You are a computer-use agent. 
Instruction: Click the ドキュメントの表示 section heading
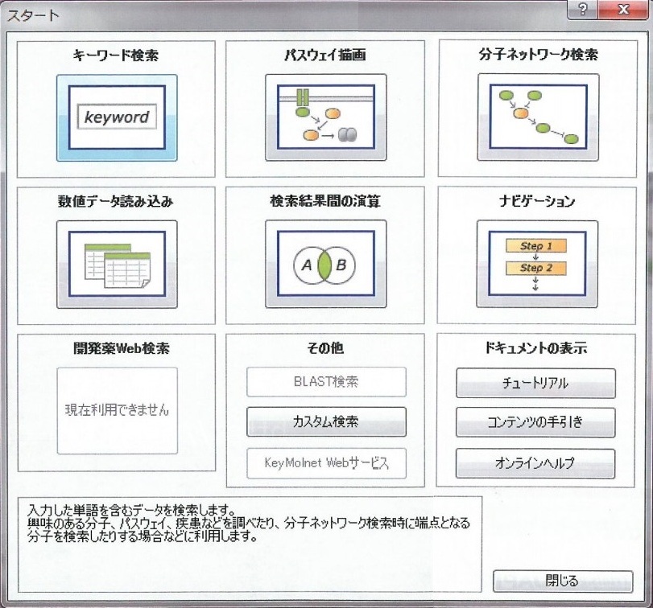click(535, 347)
